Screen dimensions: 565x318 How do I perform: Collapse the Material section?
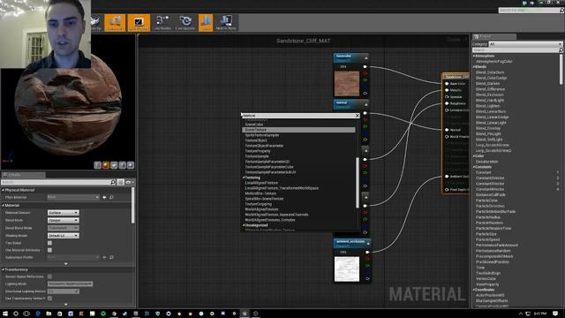(x=4, y=205)
